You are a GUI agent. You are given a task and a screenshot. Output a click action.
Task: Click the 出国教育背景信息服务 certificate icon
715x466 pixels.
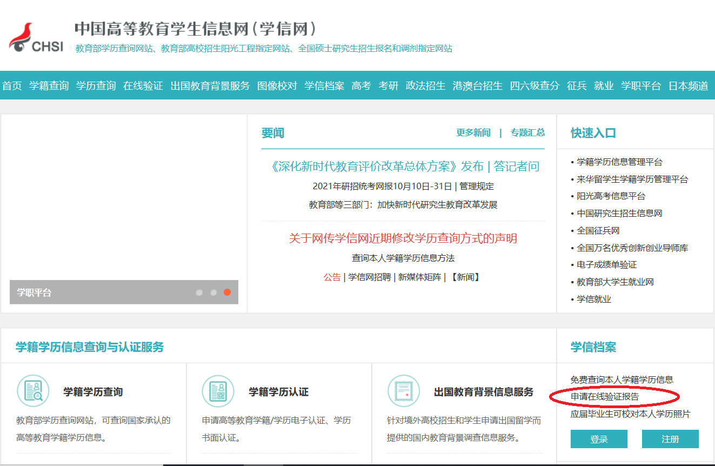(404, 391)
